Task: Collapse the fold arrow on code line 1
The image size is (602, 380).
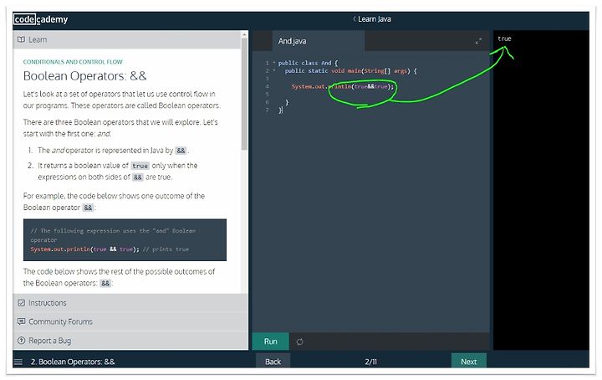Action: pos(274,63)
